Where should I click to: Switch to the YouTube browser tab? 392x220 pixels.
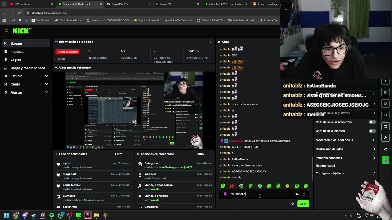point(31,4)
